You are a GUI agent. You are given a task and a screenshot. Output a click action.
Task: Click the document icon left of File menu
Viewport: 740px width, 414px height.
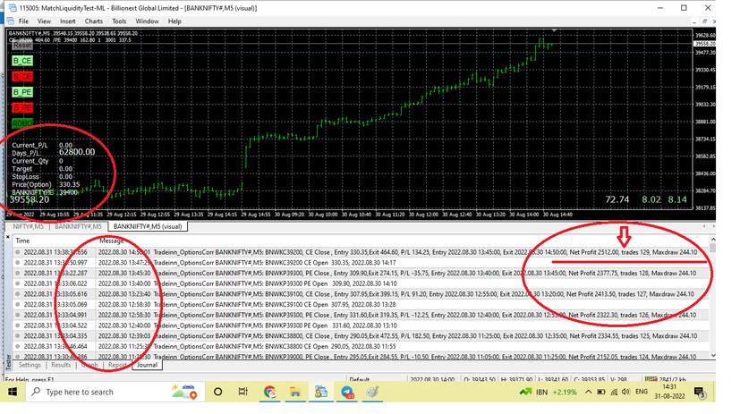[x=11, y=21]
